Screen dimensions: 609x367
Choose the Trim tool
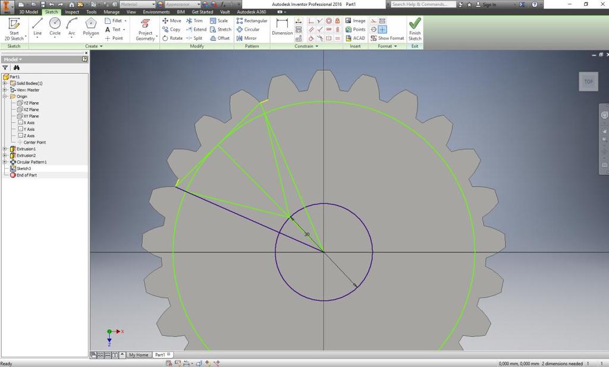(x=194, y=21)
